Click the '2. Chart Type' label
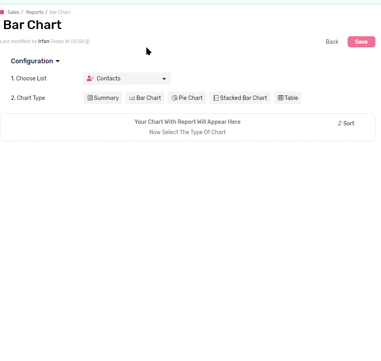 [x=28, y=98]
